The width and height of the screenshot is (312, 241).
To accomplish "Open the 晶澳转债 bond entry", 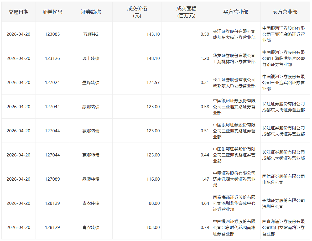I will click(91, 179).
